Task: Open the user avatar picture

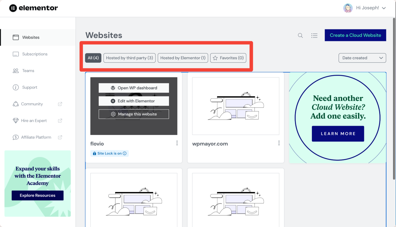Action: pyautogui.click(x=348, y=8)
